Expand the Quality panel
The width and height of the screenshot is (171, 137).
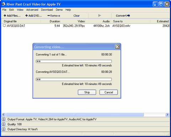coord(4,124)
